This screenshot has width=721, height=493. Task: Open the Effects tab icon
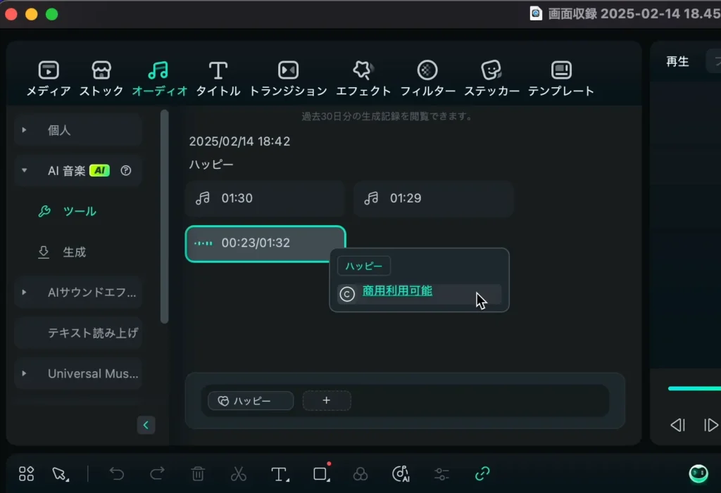(x=363, y=70)
